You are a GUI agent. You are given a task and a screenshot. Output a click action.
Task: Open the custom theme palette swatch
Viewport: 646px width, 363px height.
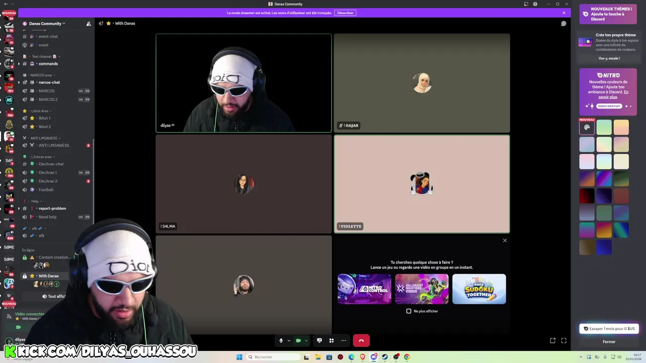pos(587,128)
